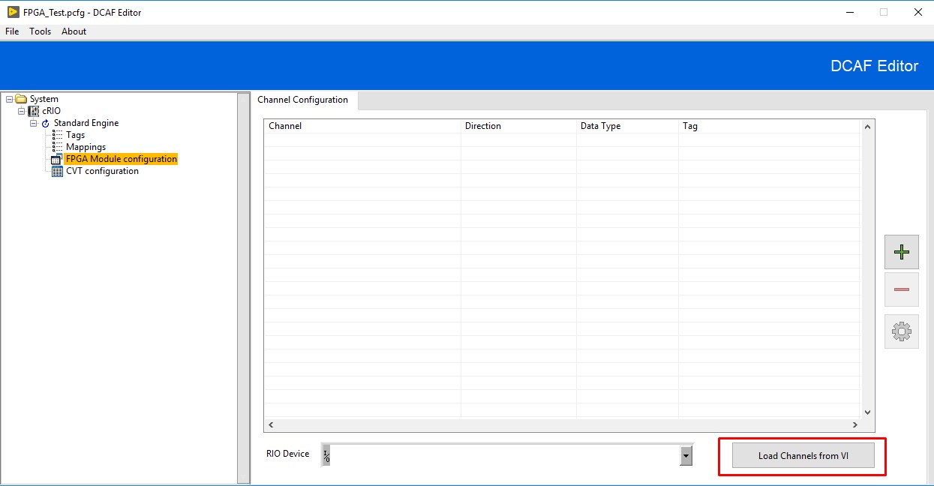The height and width of the screenshot is (486, 934).
Task: Click the tree panel vertical scrollbar
Action: (x=243, y=288)
